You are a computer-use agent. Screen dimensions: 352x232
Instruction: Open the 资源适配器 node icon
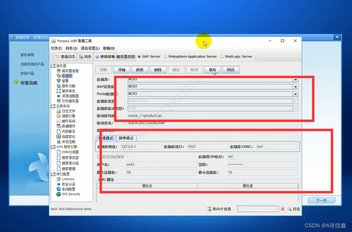point(58,96)
